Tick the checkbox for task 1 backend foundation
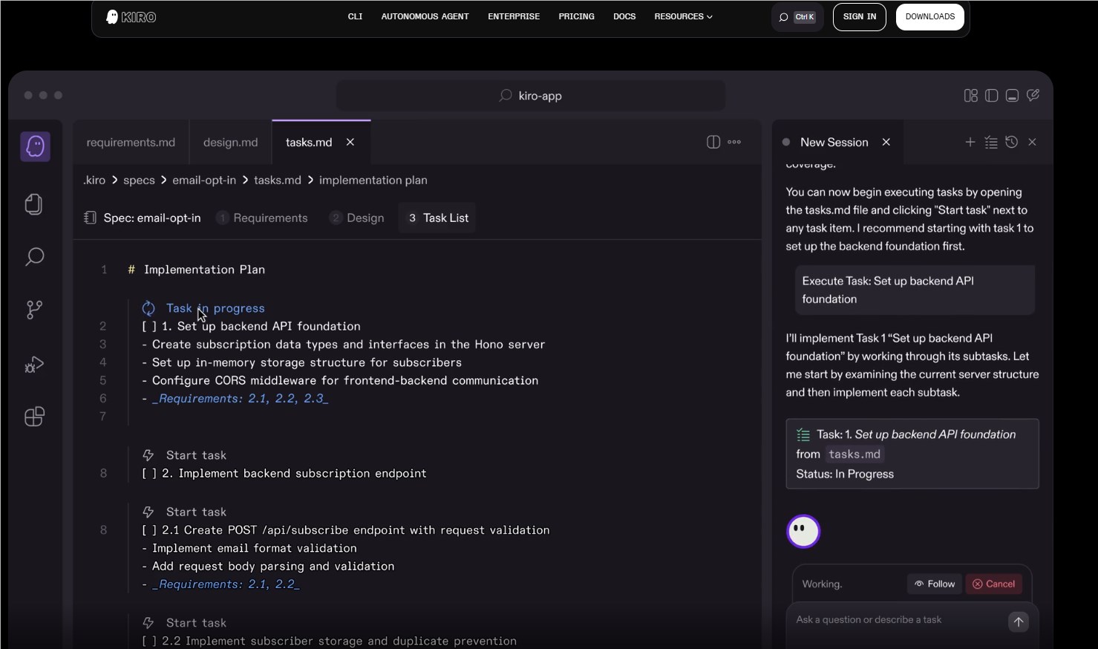The image size is (1098, 649). (149, 327)
